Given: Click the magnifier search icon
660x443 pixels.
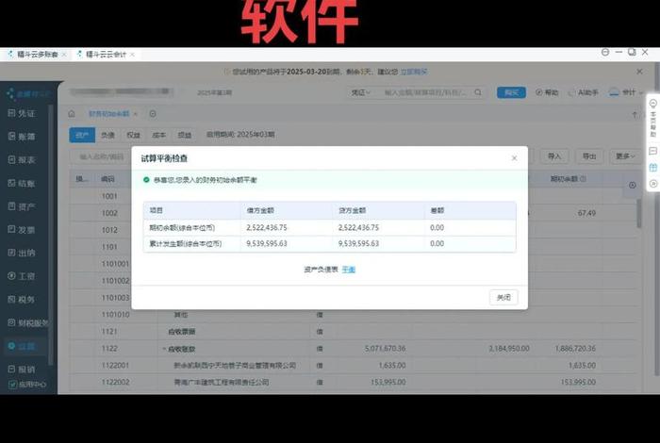Looking at the screenshot, I should [x=478, y=92].
